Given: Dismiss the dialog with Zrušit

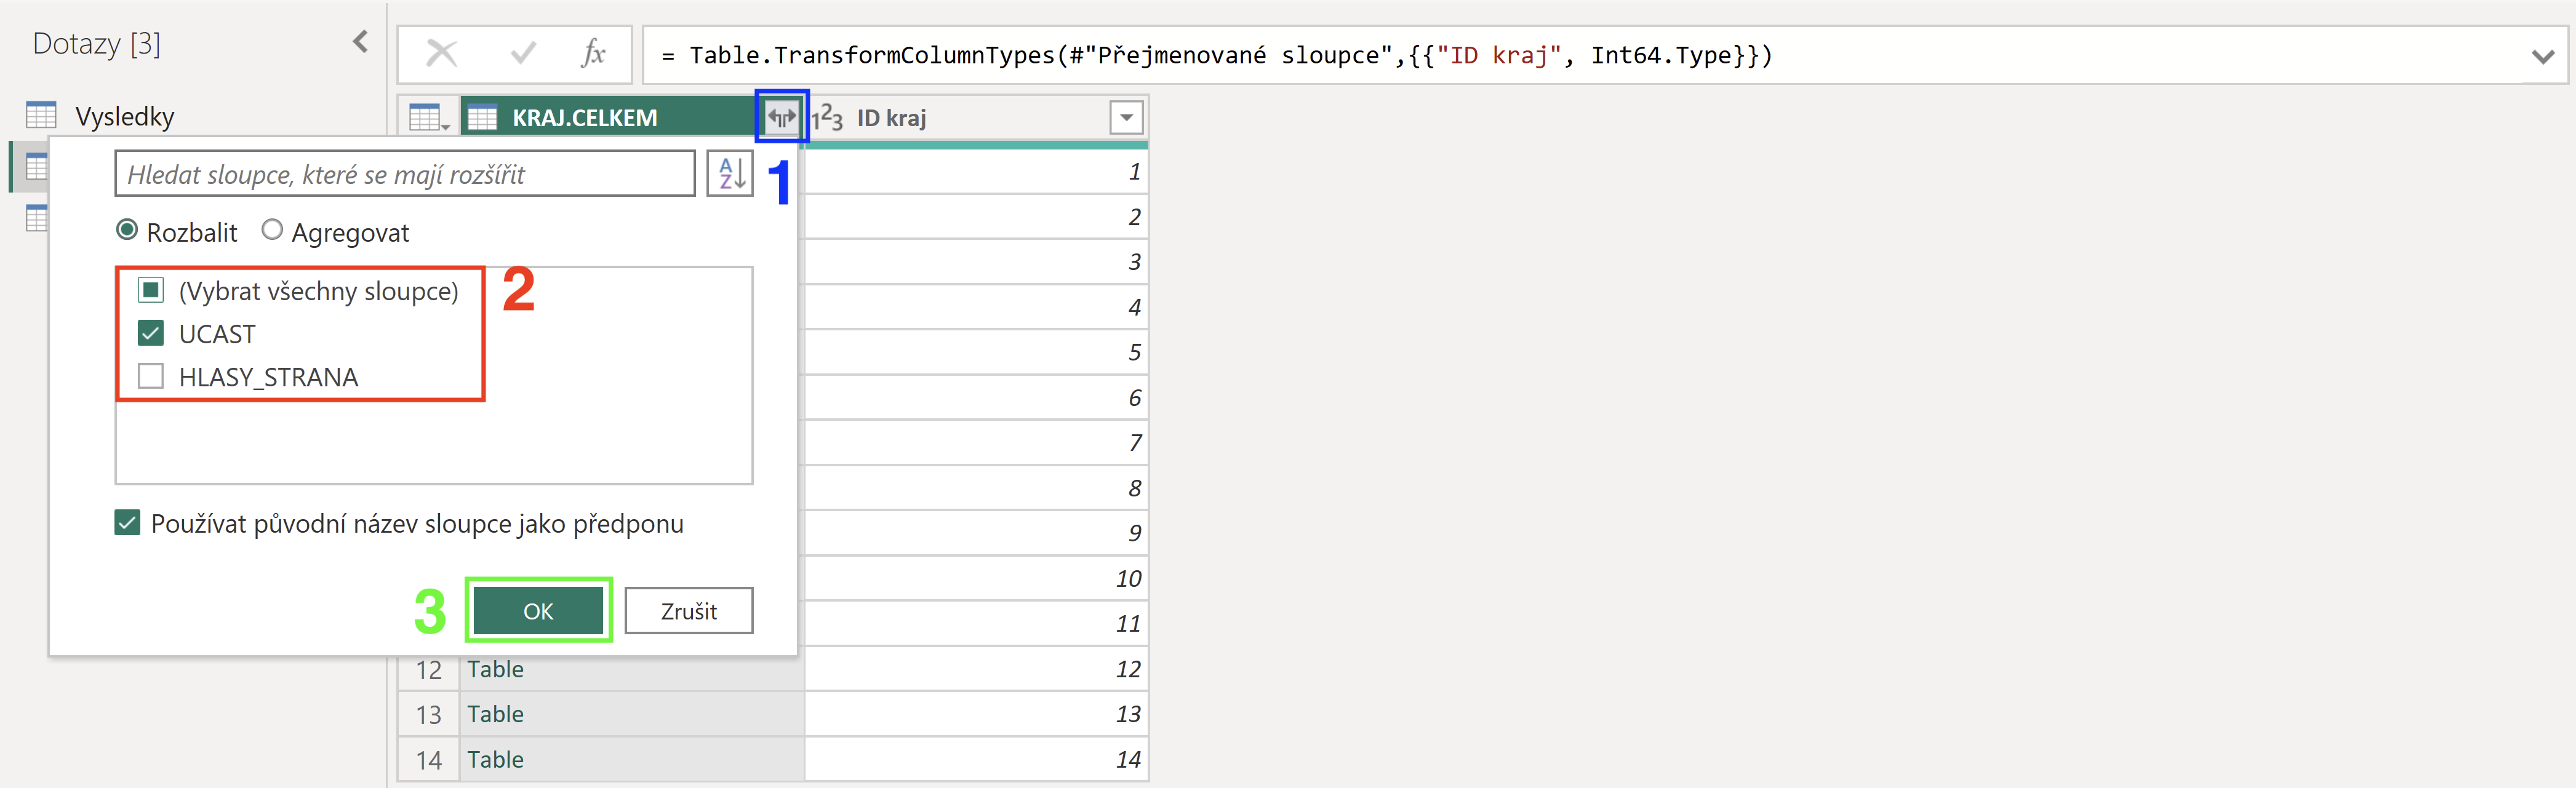Looking at the screenshot, I should [x=689, y=611].
